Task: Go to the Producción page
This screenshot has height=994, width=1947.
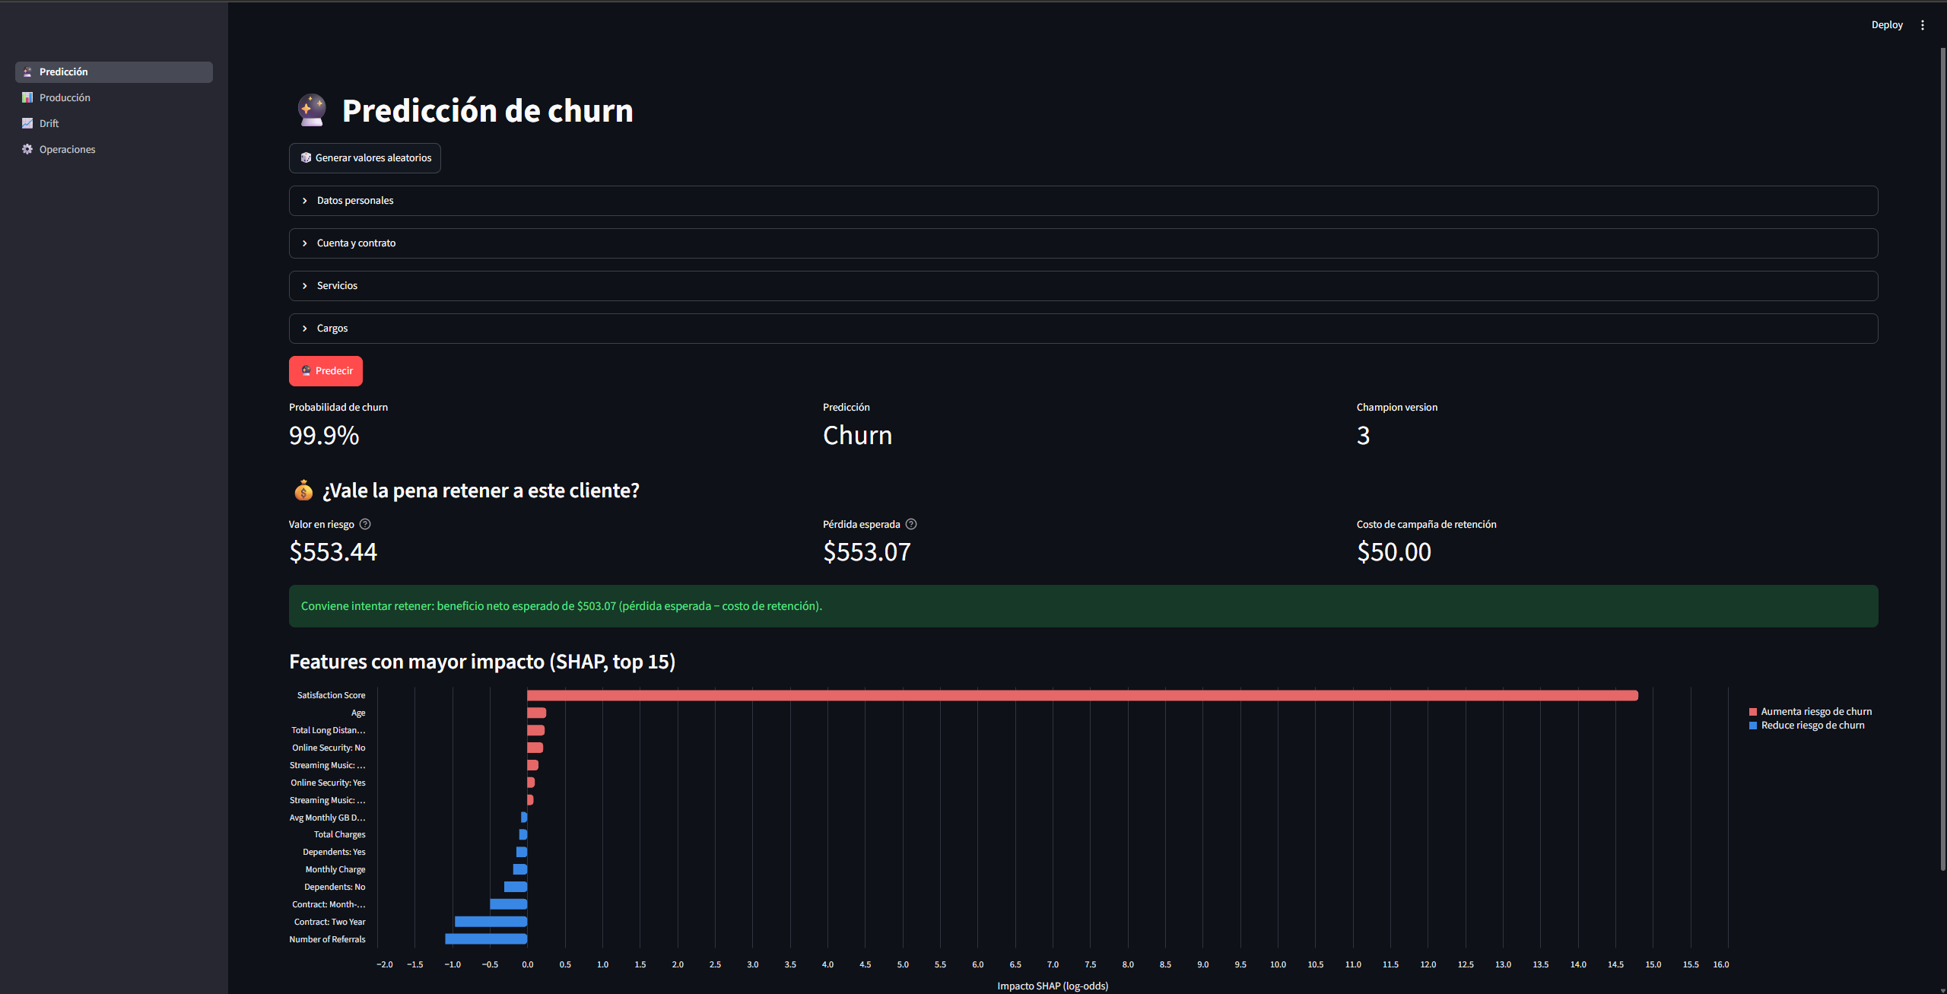Action: (114, 97)
